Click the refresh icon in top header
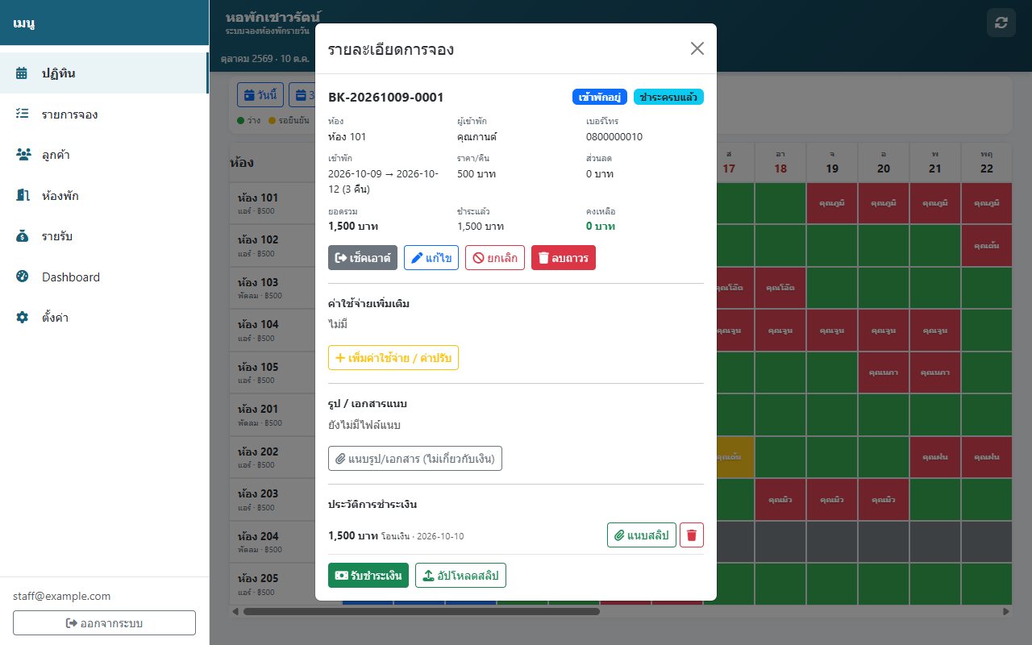The image size is (1032, 645). (1001, 23)
